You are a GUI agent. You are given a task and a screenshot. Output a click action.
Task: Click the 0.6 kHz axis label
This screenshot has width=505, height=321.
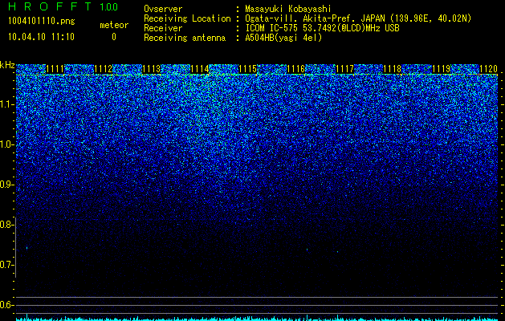pyautogui.click(x=6, y=305)
